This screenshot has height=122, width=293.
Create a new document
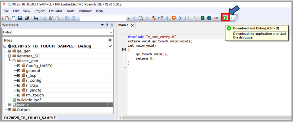click(x=7, y=18)
